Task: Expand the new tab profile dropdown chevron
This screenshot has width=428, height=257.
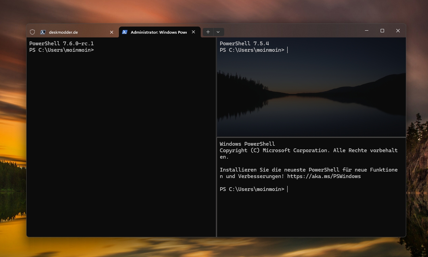Action: [x=218, y=32]
